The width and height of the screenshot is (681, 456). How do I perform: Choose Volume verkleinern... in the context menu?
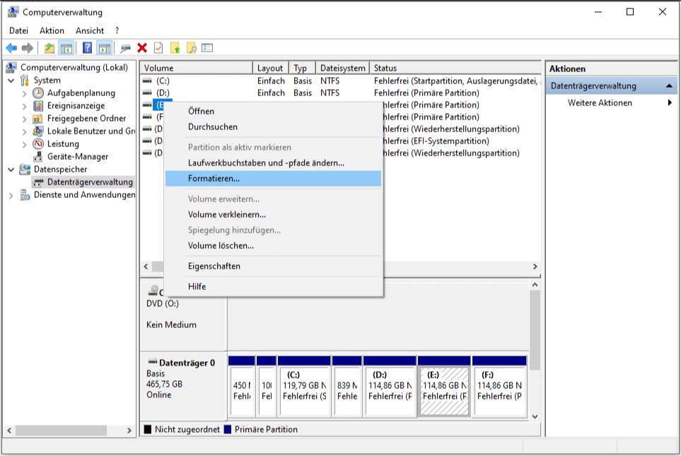[x=273, y=214]
